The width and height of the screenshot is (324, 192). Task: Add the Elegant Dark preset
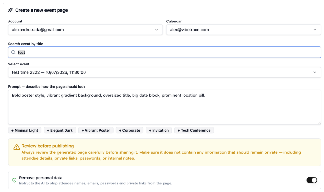tap(60, 130)
